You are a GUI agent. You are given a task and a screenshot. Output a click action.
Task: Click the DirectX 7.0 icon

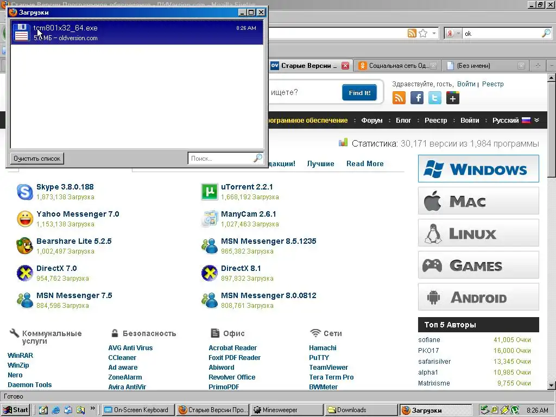pos(25,273)
